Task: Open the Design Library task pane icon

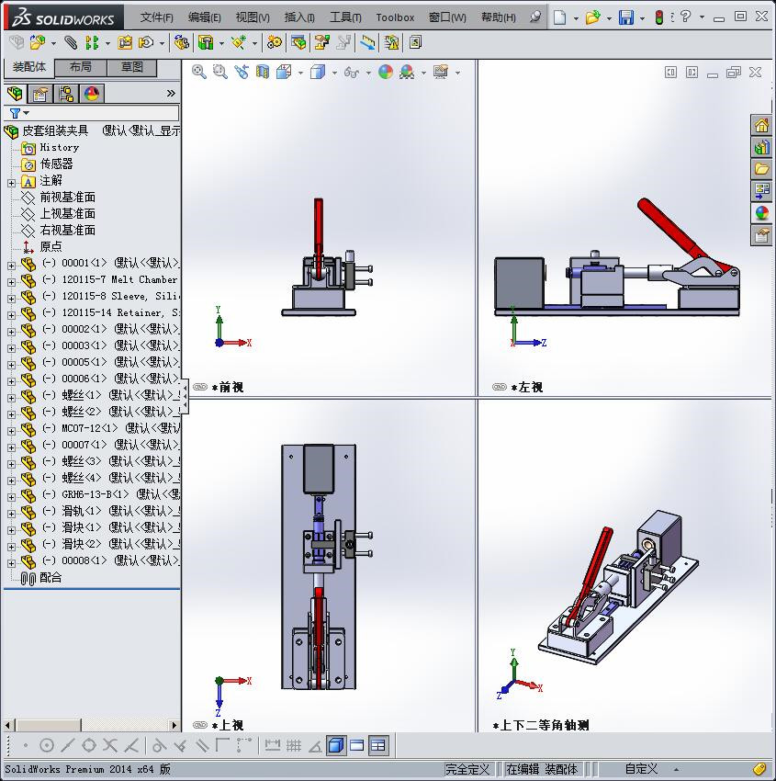Action: [761, 147]
